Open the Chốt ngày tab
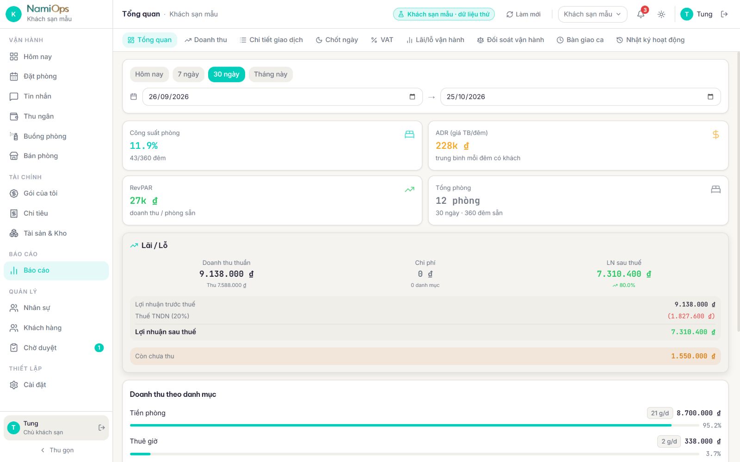The width and height of the screenshot is (740, 462). tap(337, 40)
